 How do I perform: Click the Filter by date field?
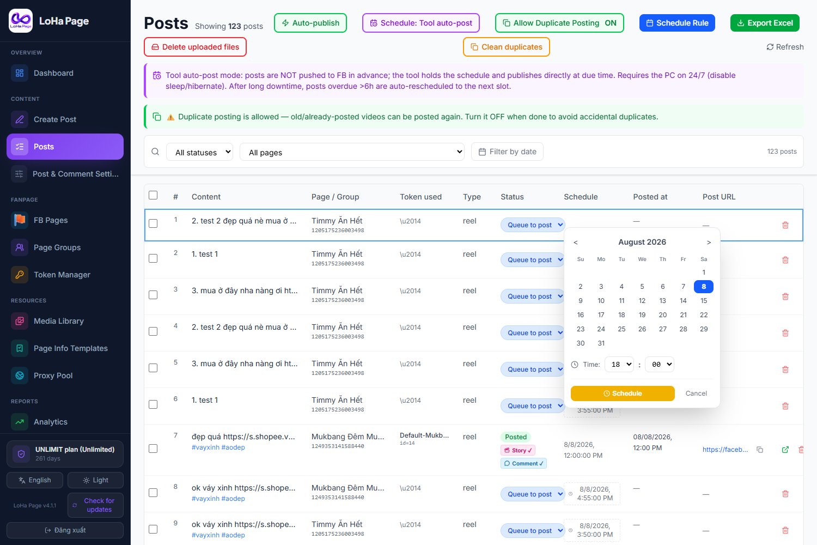[507, 152]
